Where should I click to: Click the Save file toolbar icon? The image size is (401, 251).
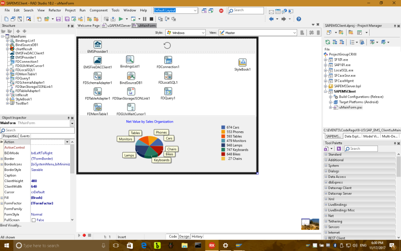coord(58,19)
